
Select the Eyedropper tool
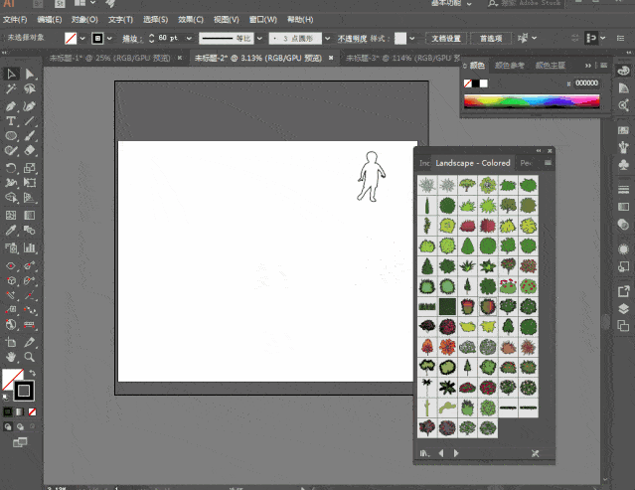(x=11, y=230)
